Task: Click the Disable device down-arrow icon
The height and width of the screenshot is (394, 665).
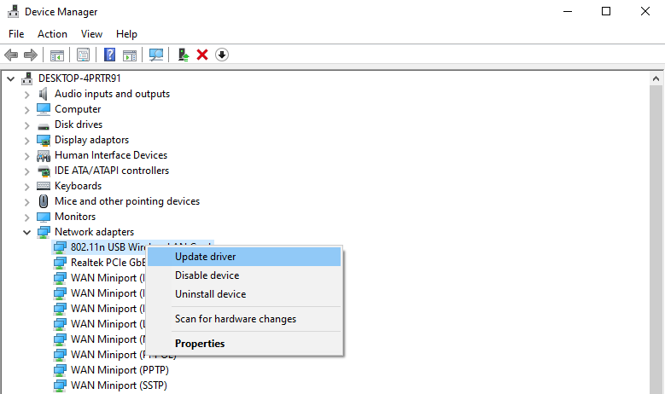Action: pyautogui.click(x=222, y=55)
